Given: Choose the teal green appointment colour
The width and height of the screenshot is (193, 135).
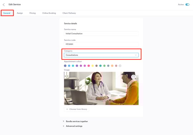Looking at the screenshot, I should click(100, 66).
